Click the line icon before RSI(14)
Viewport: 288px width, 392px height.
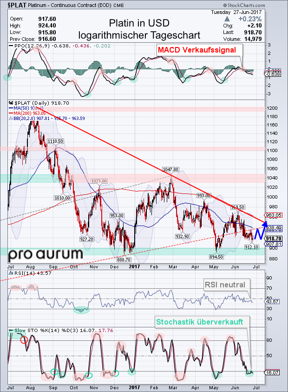coord(11,272)
